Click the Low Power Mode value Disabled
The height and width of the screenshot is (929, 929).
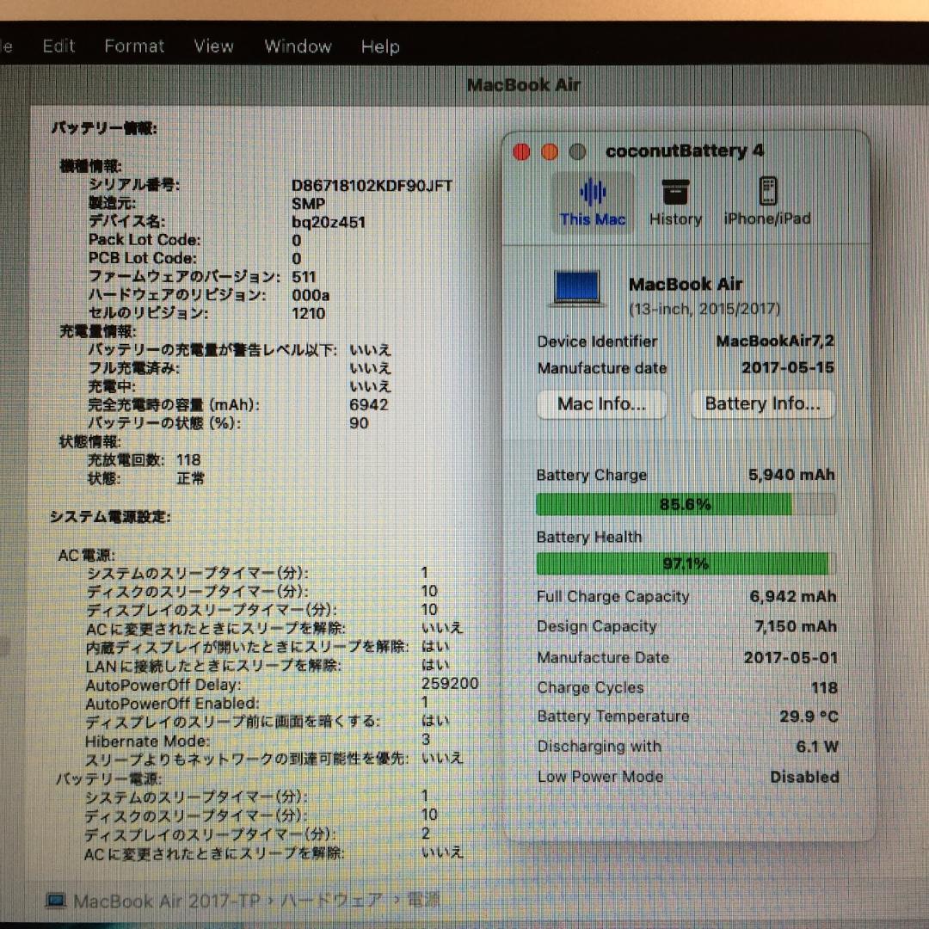804,778
